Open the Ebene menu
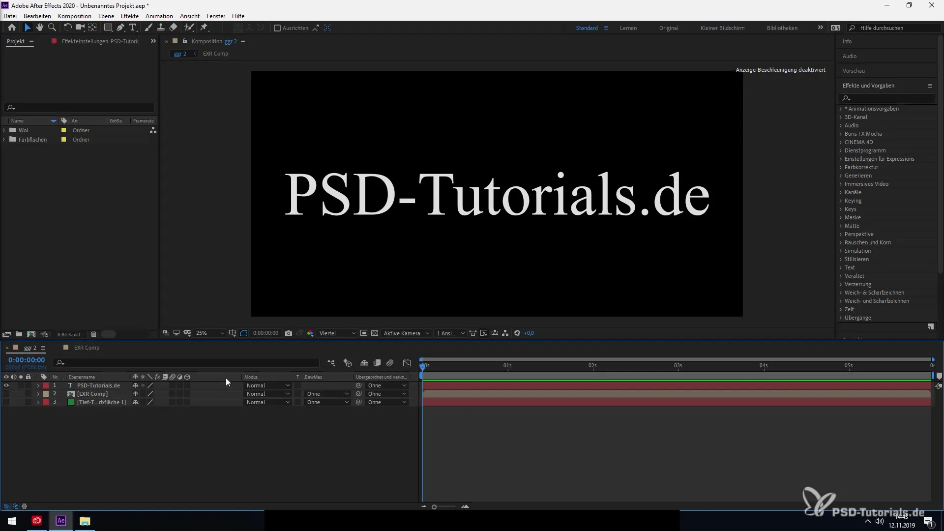 click(x=106, y=16)
